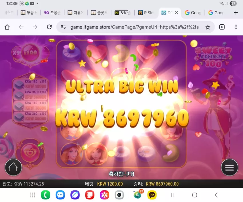
Task: Tap the 승리 win total readout
Action: (x=156, y=184)
